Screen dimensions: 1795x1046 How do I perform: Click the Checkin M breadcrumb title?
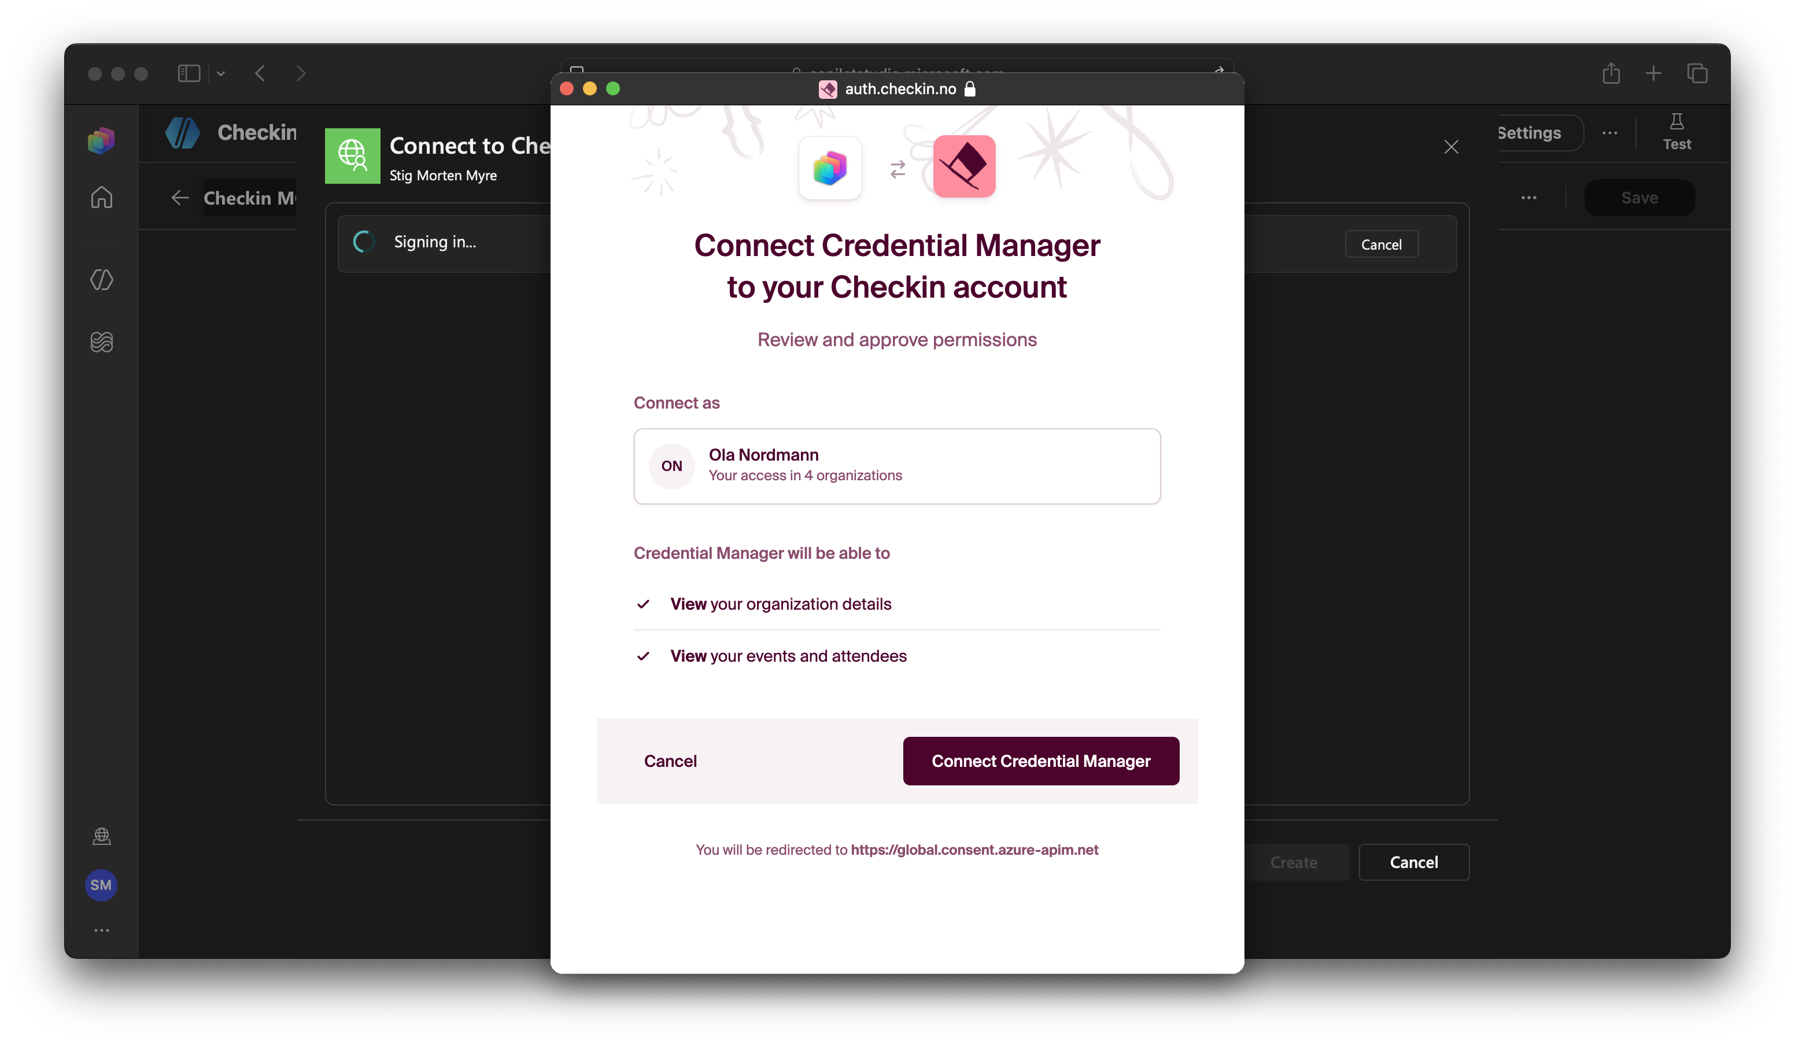point(249,198)
